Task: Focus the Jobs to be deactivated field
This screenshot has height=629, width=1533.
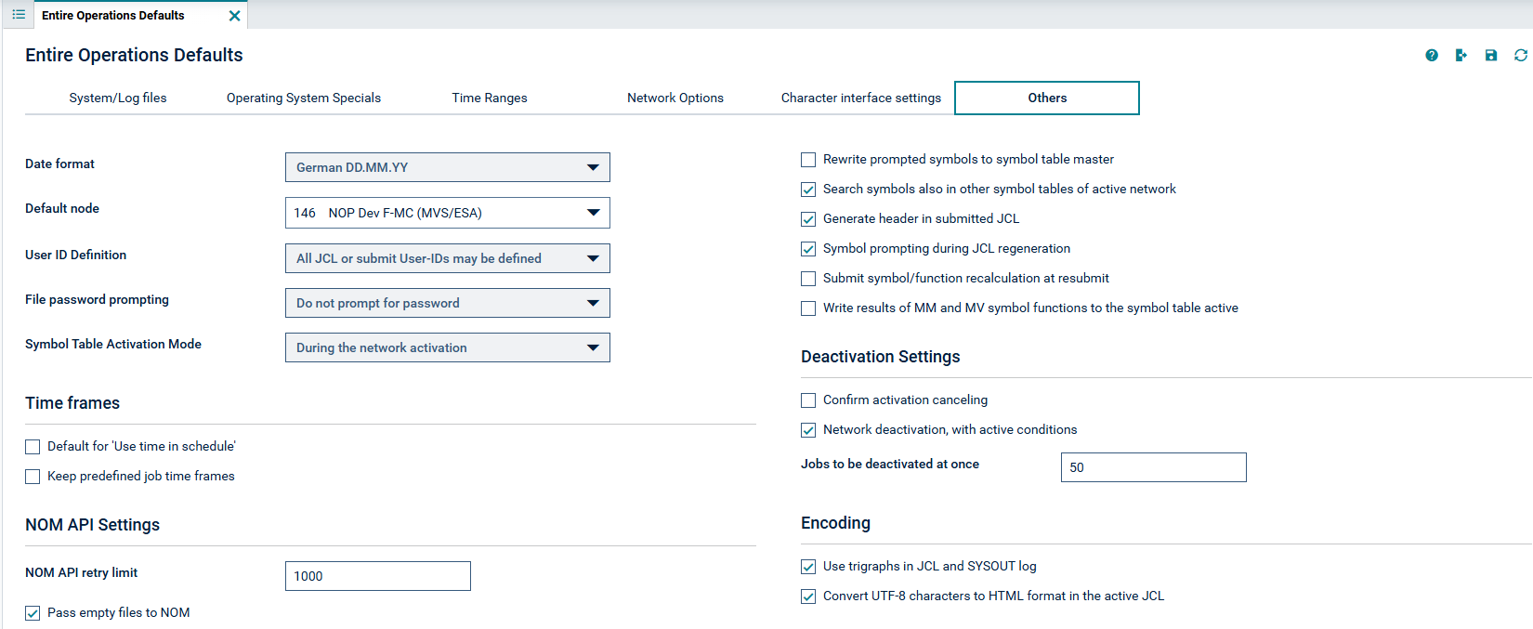Action: pos(1154,467)
